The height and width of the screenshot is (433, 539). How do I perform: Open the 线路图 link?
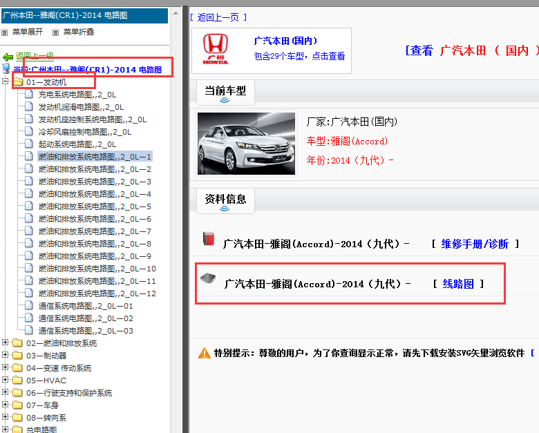tap(458, 284)
